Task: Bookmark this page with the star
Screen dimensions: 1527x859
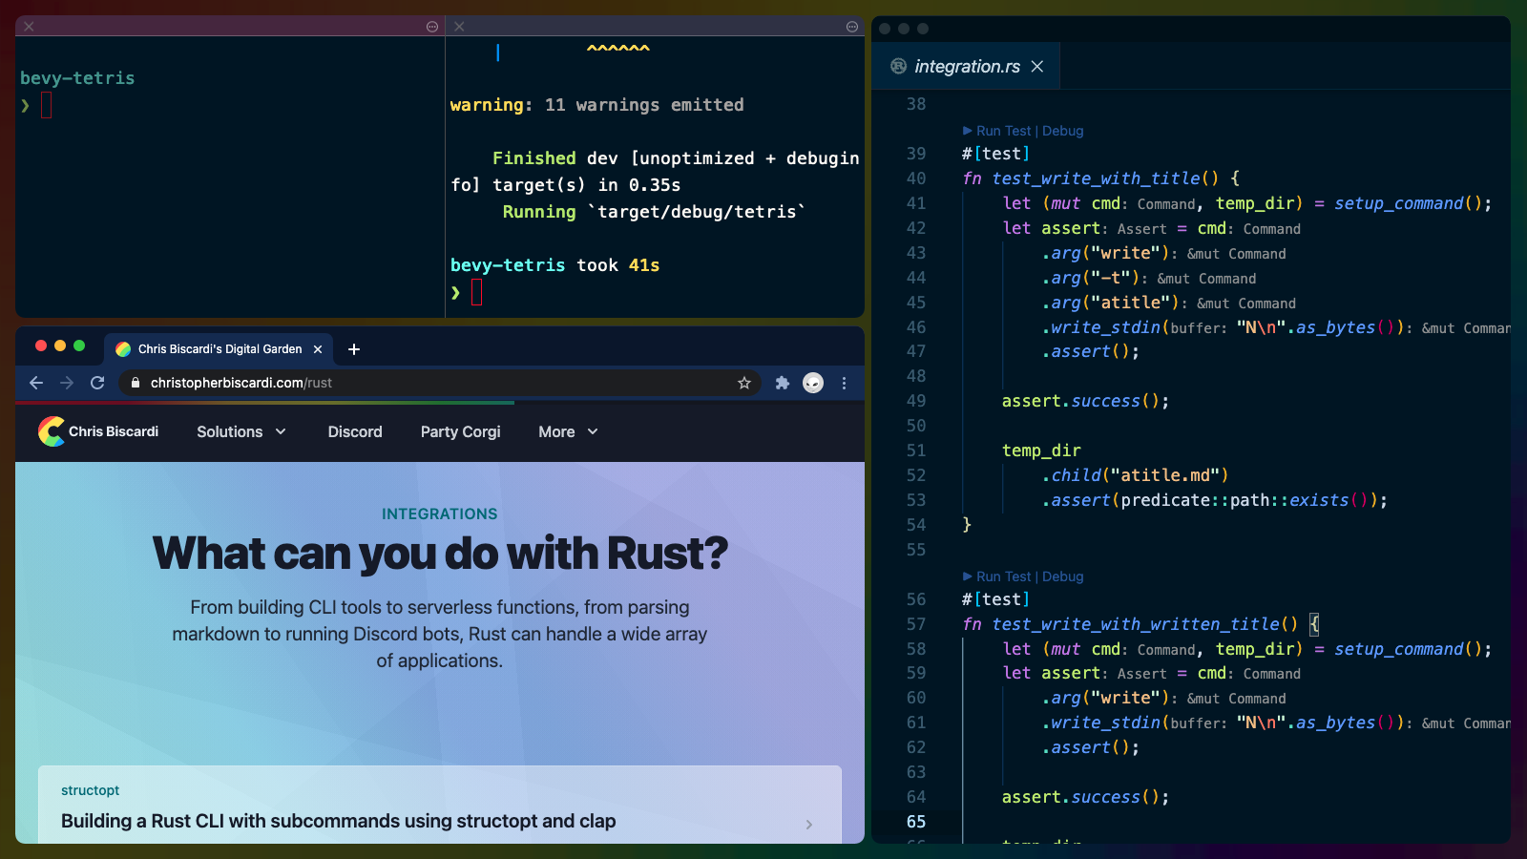Action: (744, 383)
